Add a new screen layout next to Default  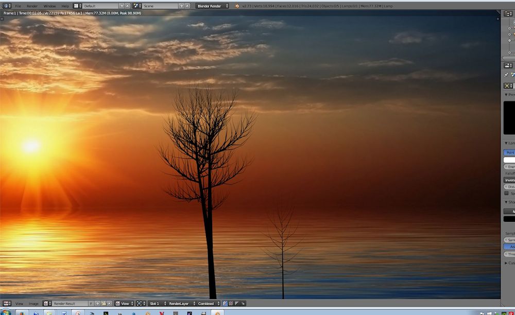pyautogui.click(x=122, y=6)
